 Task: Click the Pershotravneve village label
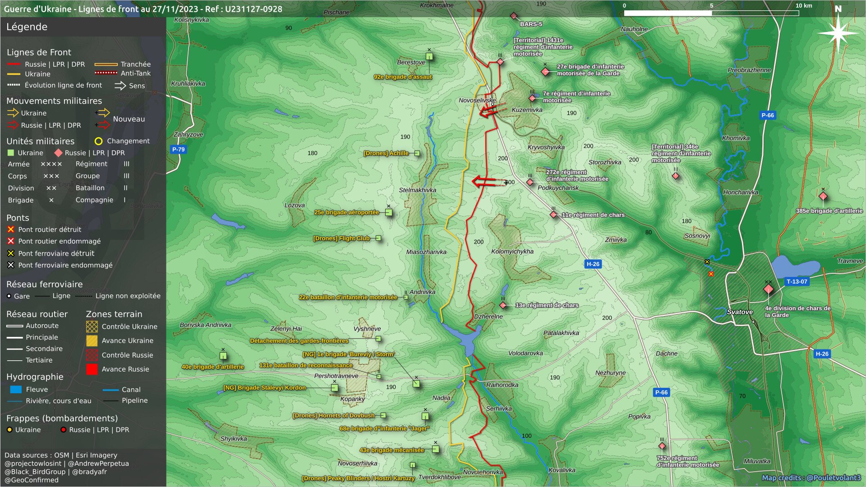(x=336, y=376)
